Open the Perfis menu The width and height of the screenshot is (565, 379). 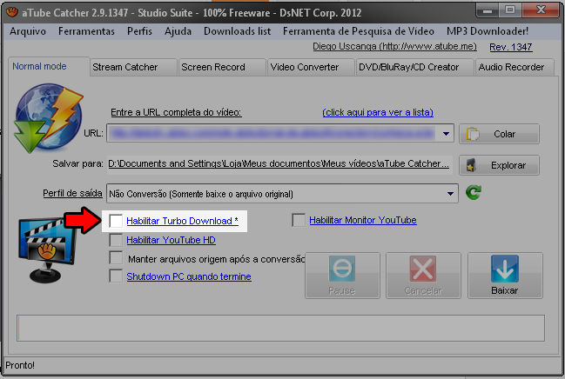pyautogui.click(x=139, y=31)
